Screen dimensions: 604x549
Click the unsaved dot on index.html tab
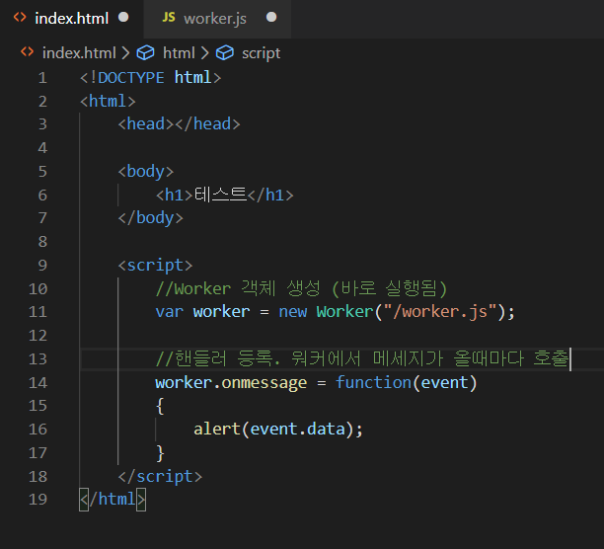click(123, 18)
